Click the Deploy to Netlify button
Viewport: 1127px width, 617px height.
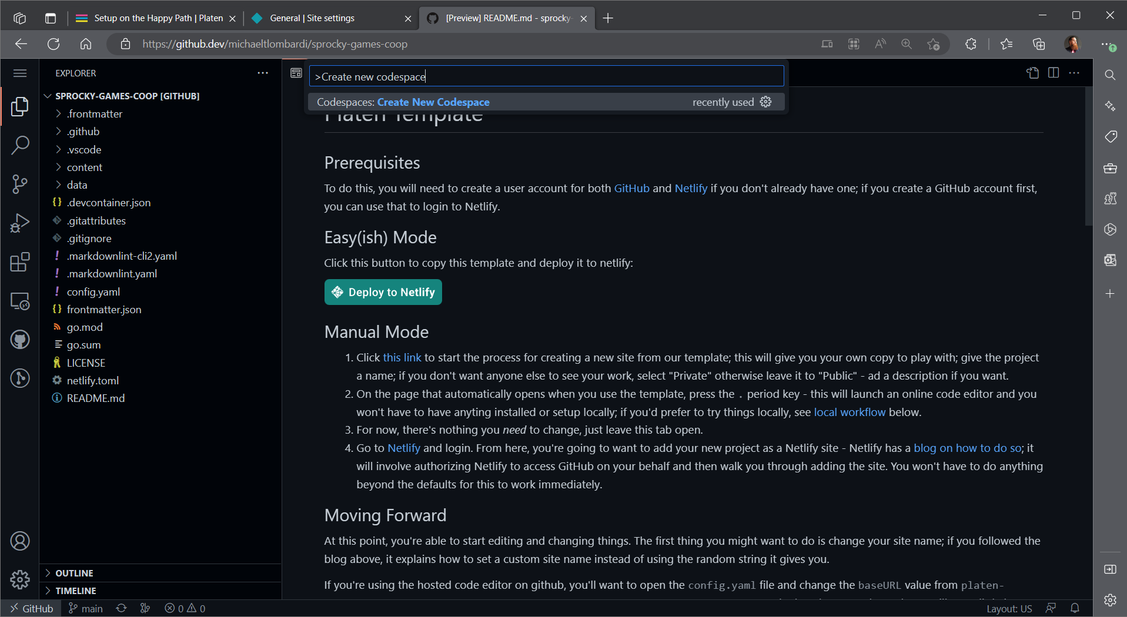[383, 292]
